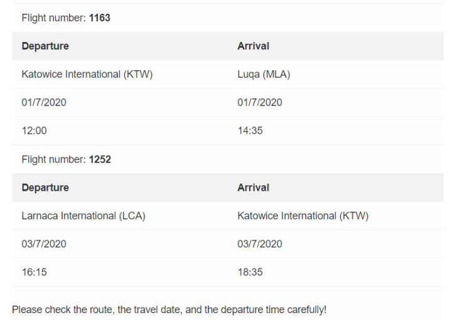The image size is (452, 320).
Task: Select the Arrival header for flight 1163
Action: pyautogui.click(x=253, y=46)
